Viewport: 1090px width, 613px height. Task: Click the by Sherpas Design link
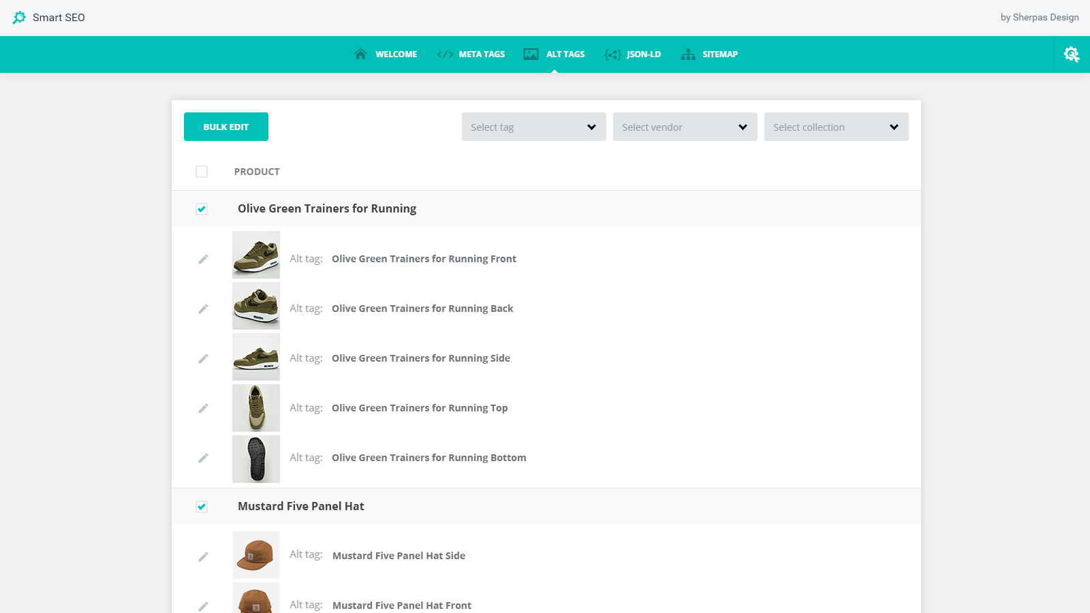point(1040,17)
